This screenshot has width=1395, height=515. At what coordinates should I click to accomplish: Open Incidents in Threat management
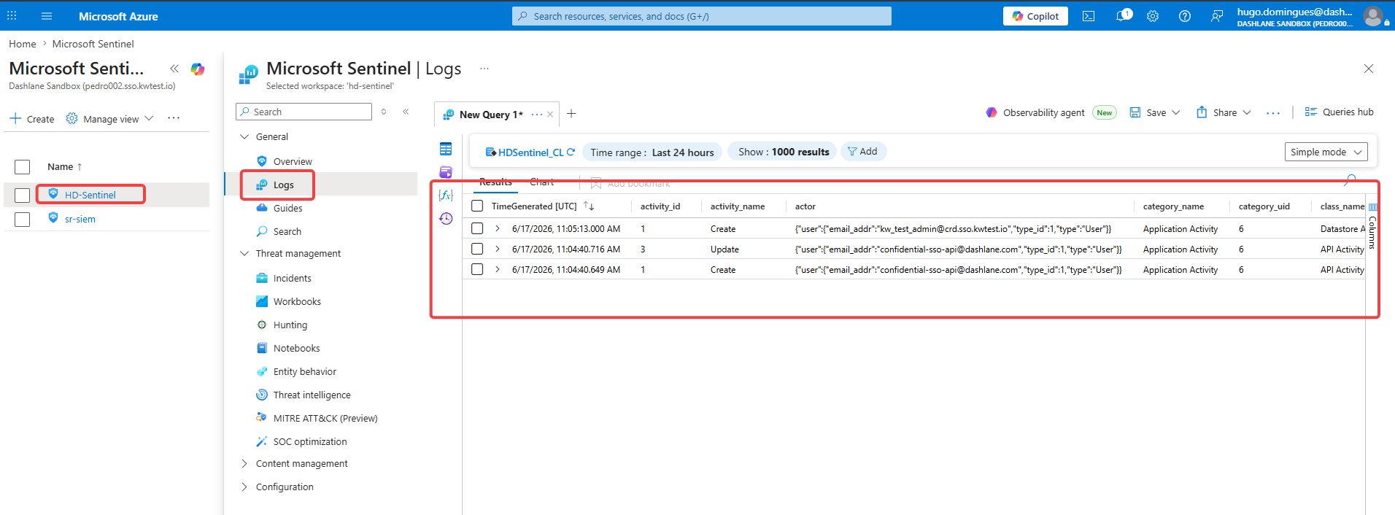pos(292,278)
